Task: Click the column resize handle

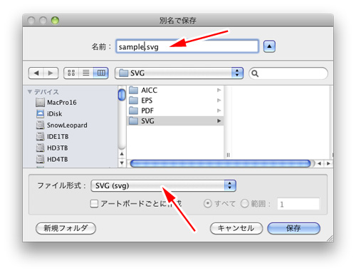Action: point(228,155)
